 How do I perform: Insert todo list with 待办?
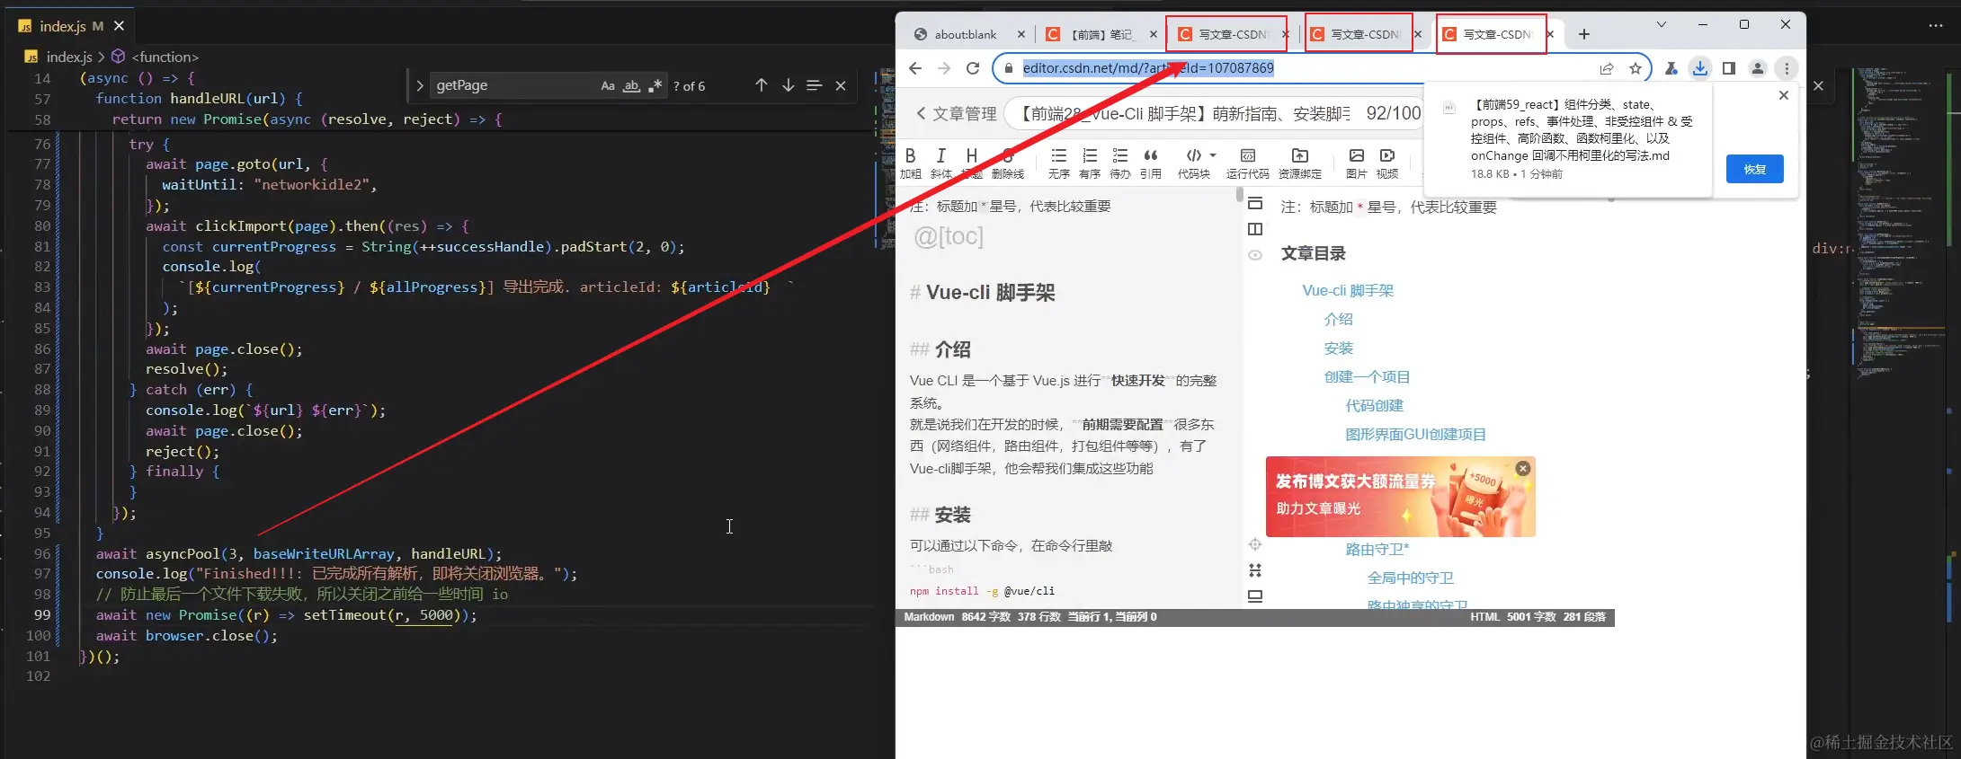[x=1120, y=163]
